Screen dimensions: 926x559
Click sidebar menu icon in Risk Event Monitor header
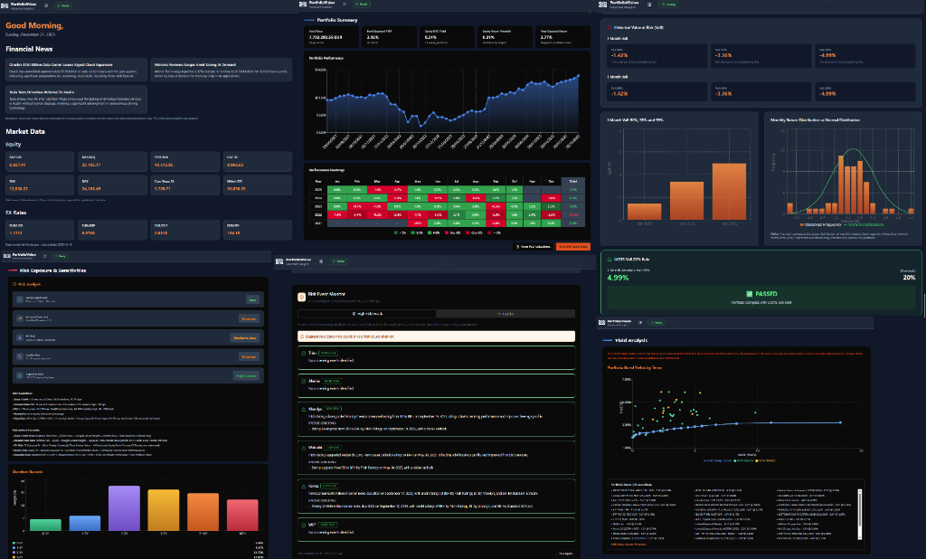coord(321,261)
